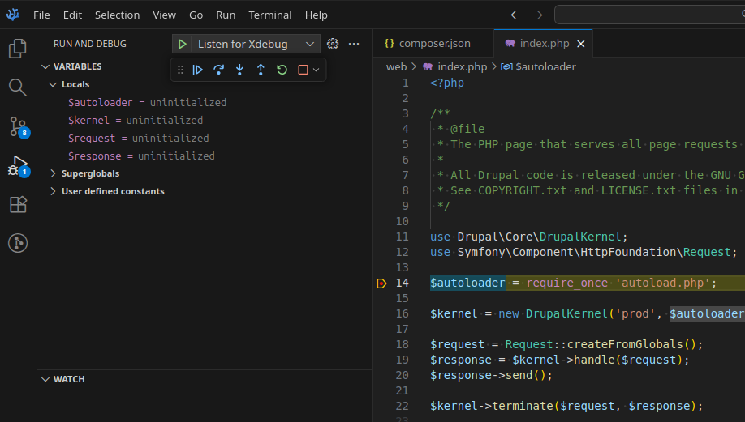Open Source Control view with badge
The image size is (745, 422).
point(17,126)
